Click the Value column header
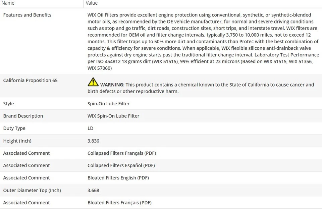322x209 pixels. pos(92,3)
